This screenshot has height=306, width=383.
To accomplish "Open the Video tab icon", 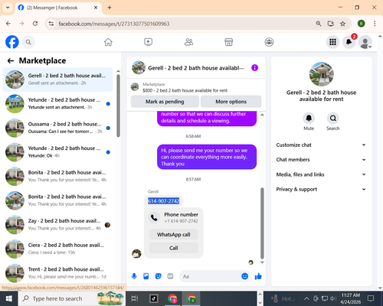I will 149,42.
